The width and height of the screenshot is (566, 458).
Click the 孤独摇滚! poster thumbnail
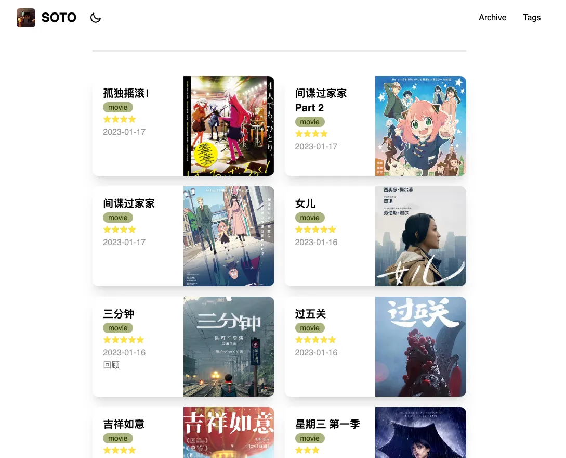tap(229, 126)
